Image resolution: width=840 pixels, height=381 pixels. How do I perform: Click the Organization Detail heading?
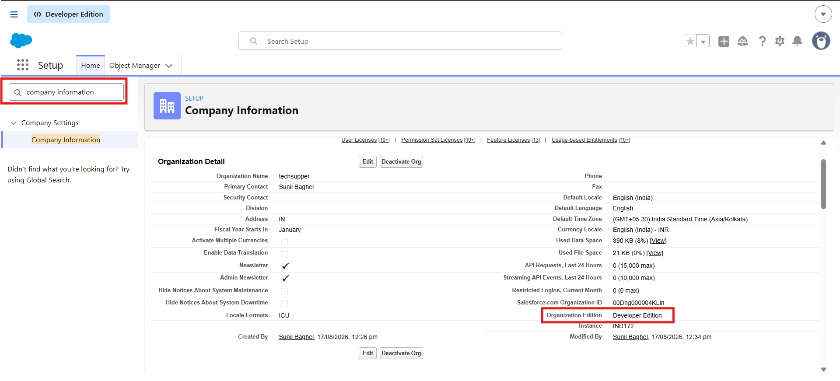(x=191, y=162)
